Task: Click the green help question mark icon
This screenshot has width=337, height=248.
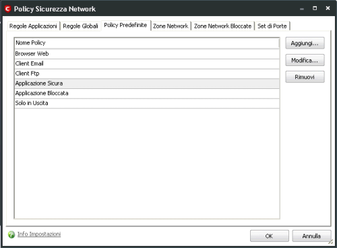Action: coord(11,235)
